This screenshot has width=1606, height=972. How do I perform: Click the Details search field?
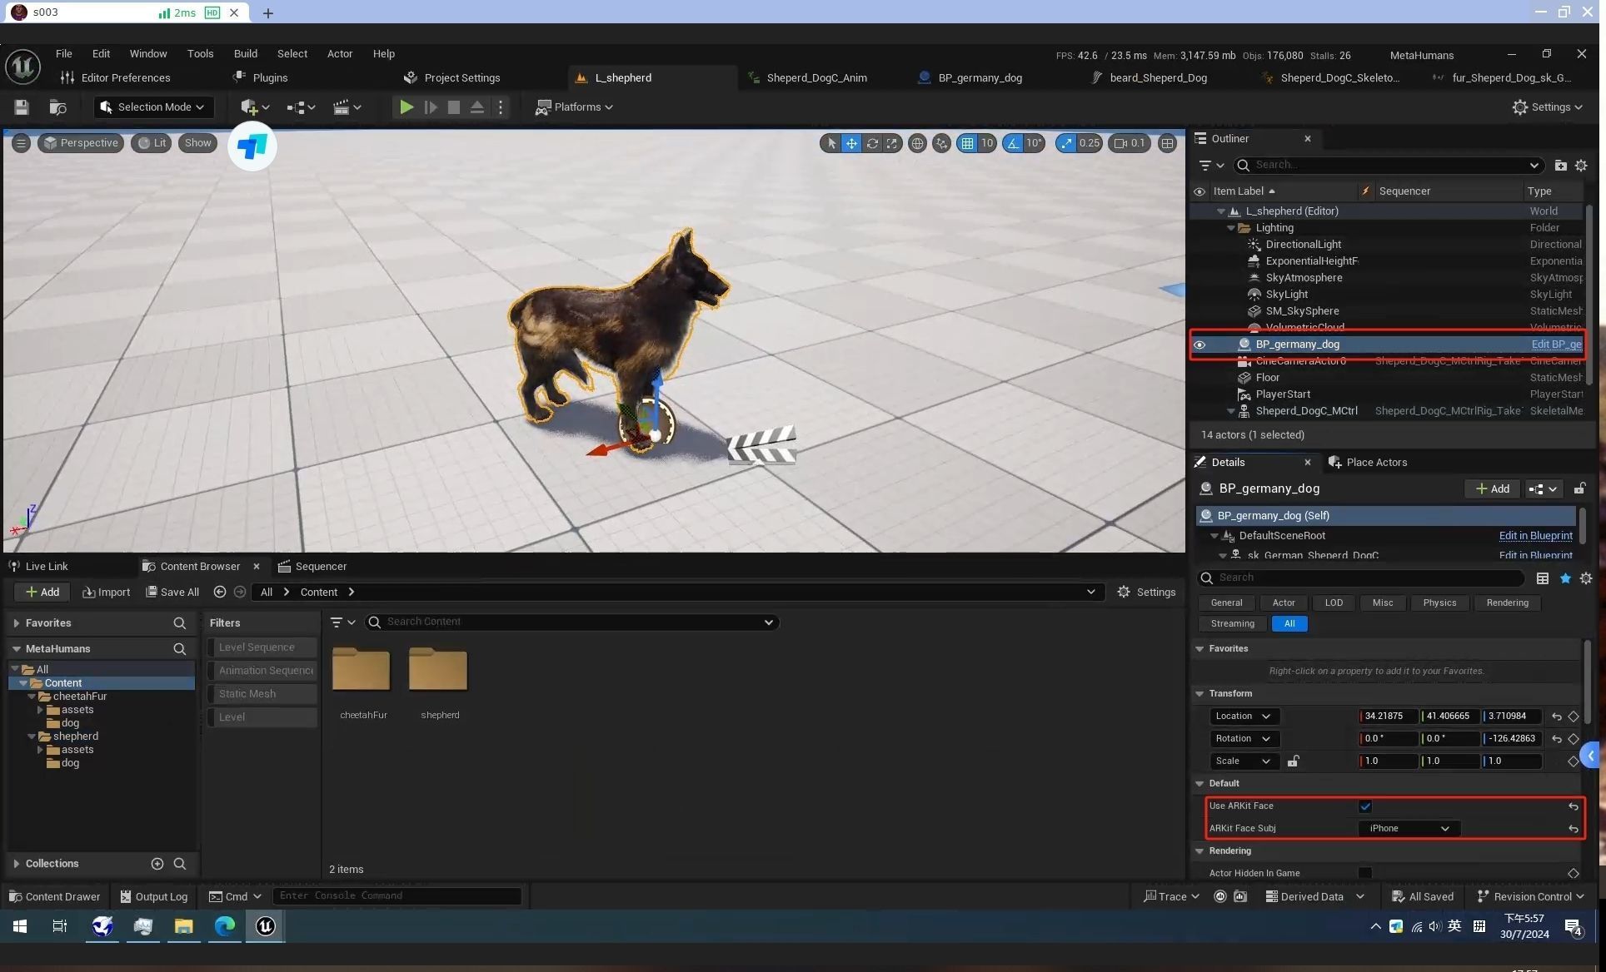tap(1361, 578)
